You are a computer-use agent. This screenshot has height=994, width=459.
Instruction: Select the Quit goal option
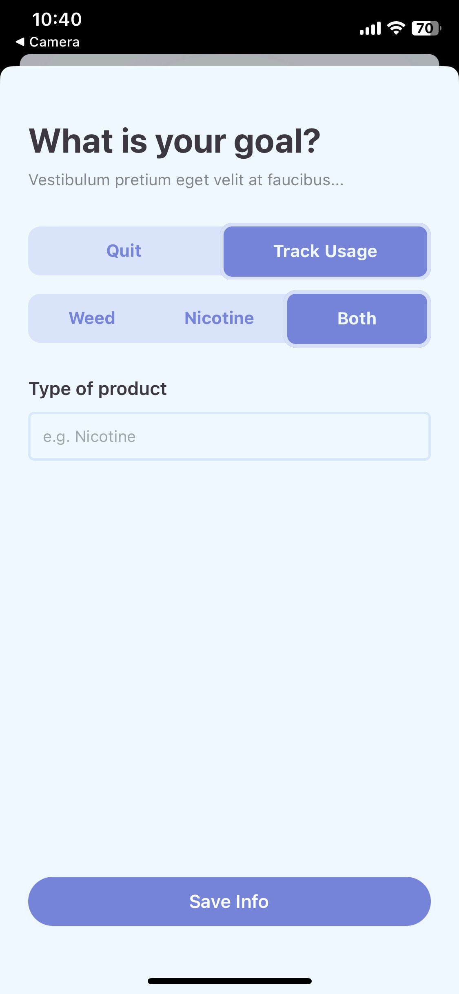[124, 251]
